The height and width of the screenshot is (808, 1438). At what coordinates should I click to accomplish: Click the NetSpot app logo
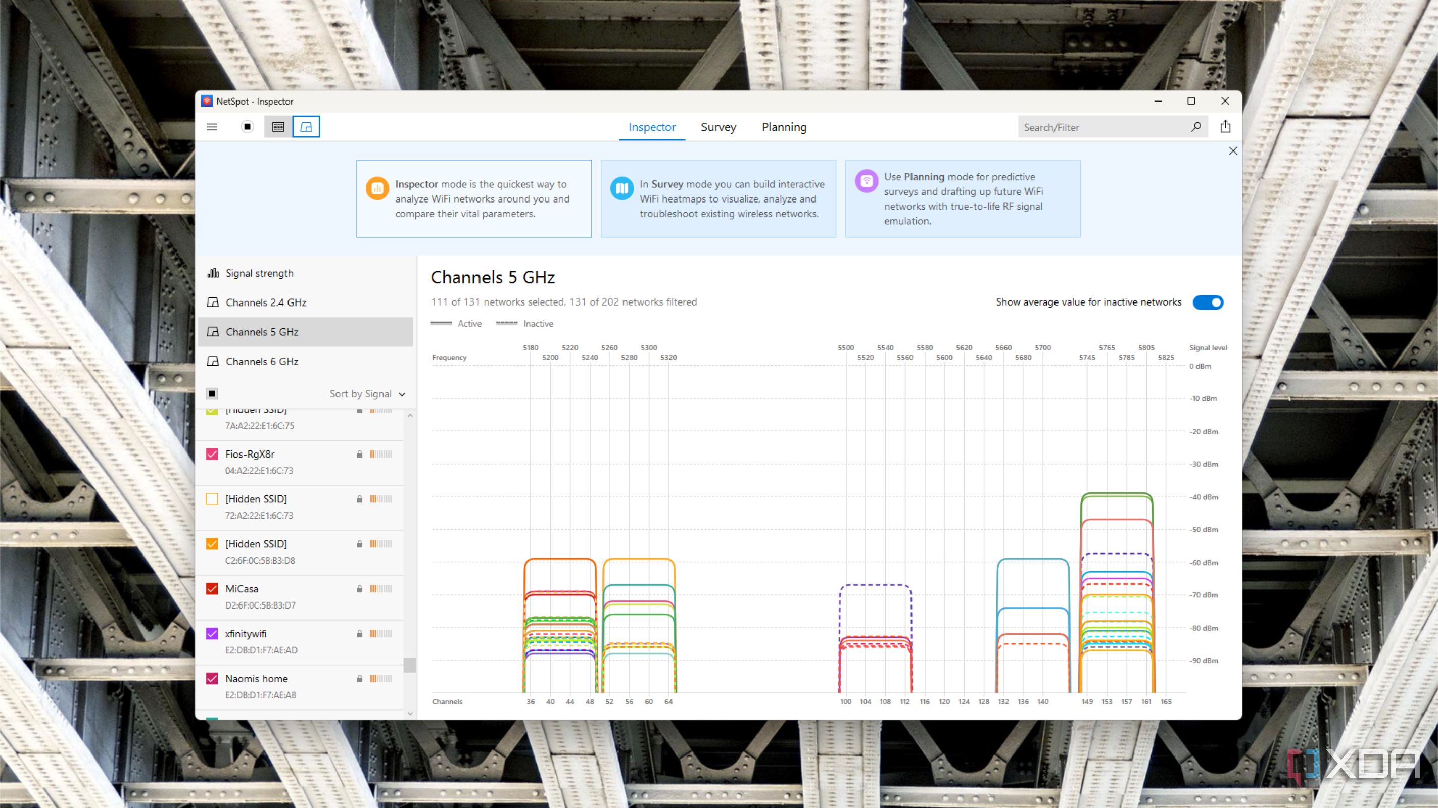click(x=207, y=101)
